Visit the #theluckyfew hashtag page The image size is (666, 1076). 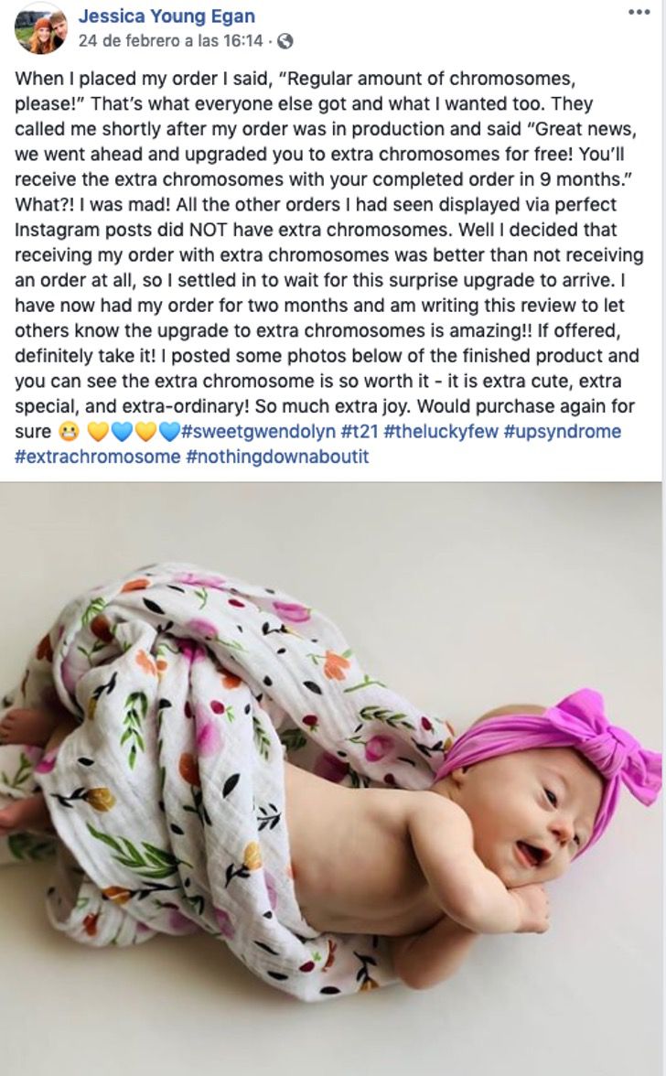coord(441,432)
